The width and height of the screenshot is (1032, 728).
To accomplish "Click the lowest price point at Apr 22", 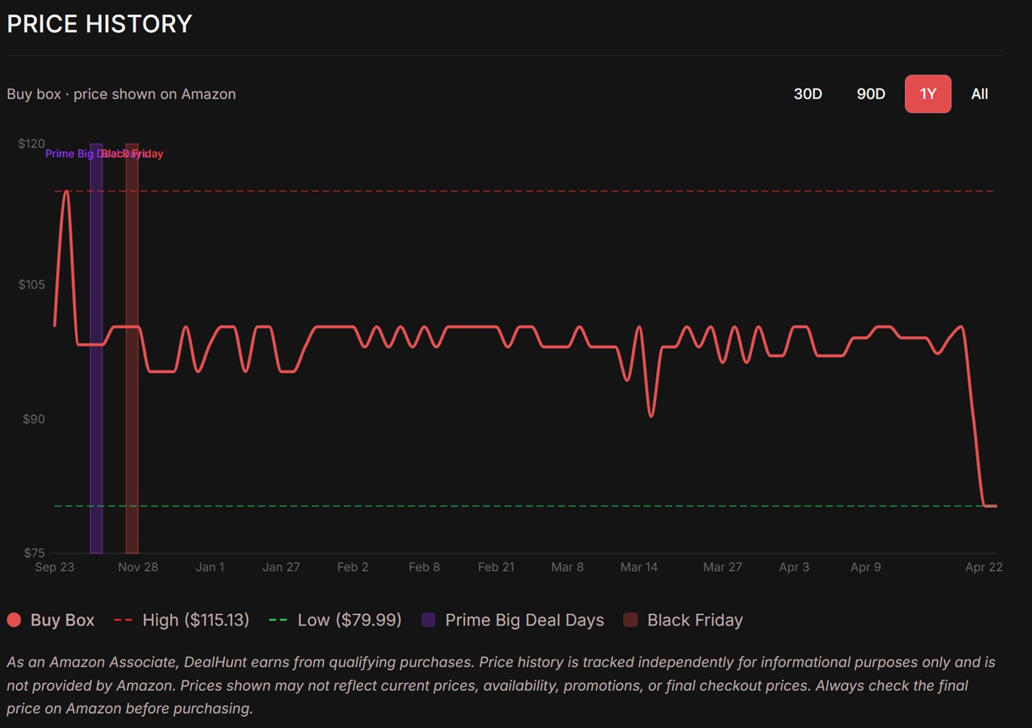I will pos(990,506).
